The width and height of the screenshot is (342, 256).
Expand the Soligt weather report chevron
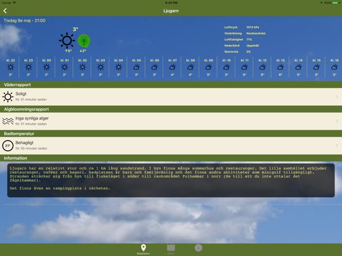tap(337, 96)
